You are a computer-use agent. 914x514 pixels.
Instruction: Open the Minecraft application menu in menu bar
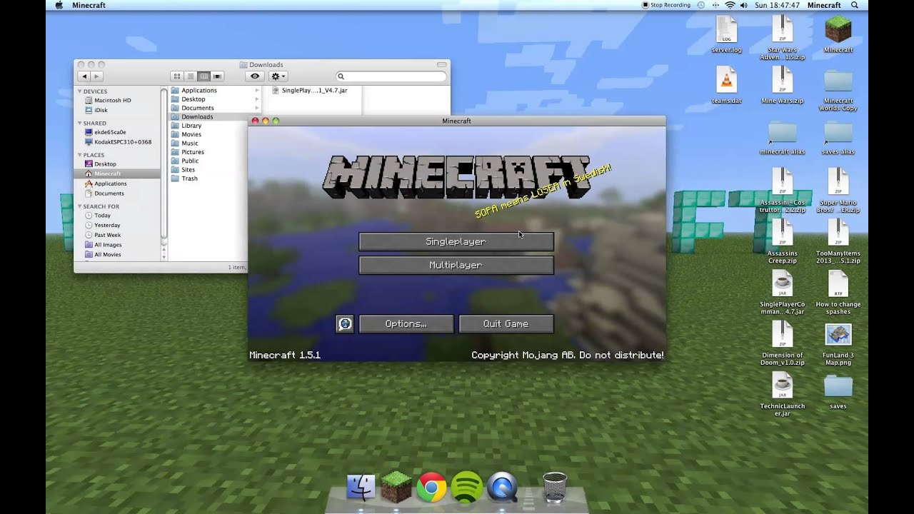pyautogui.click(x=89, y=5)
